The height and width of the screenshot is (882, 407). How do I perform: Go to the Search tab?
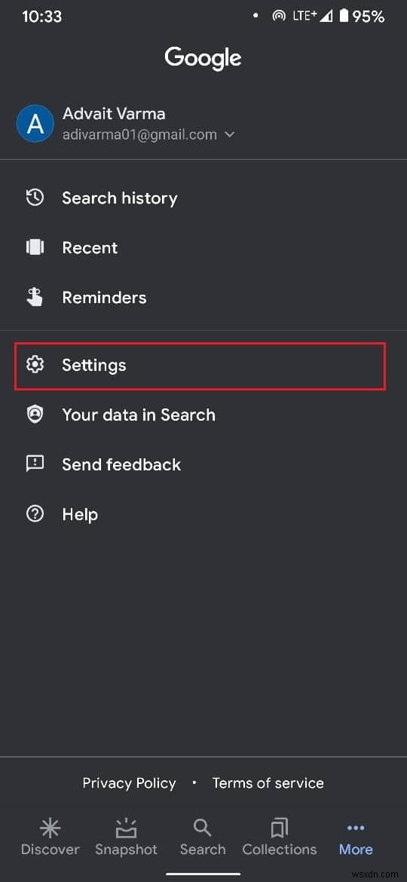(x=203, y=837)
